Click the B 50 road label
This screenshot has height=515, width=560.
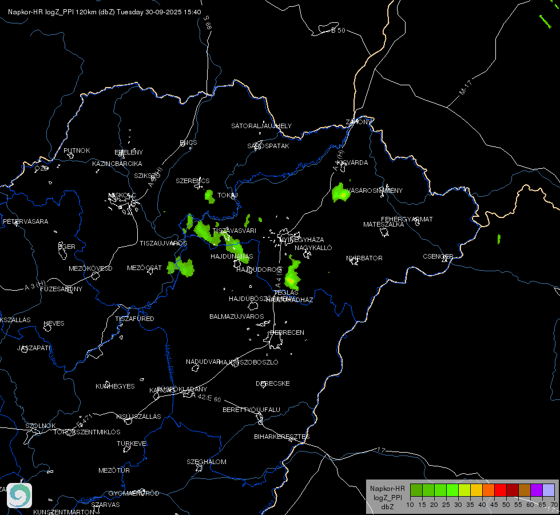click(338, 30)
